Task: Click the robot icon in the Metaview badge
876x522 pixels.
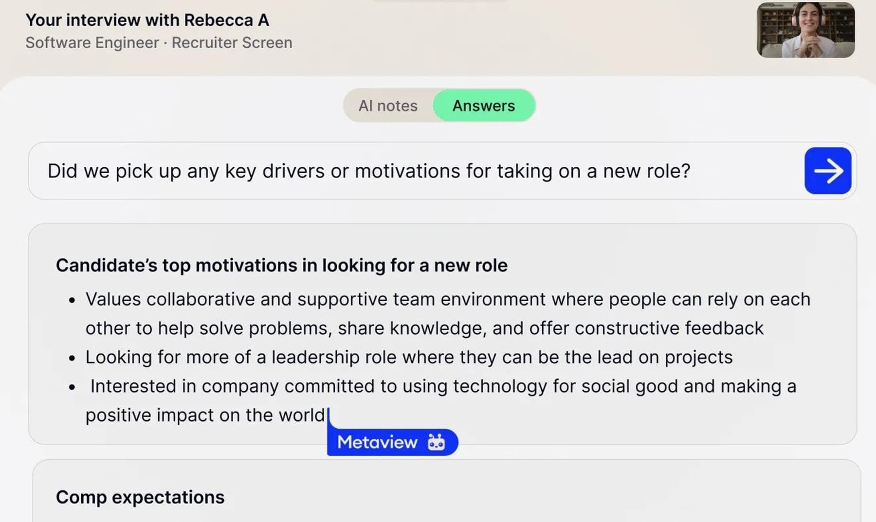Action: tap(436, 442)
